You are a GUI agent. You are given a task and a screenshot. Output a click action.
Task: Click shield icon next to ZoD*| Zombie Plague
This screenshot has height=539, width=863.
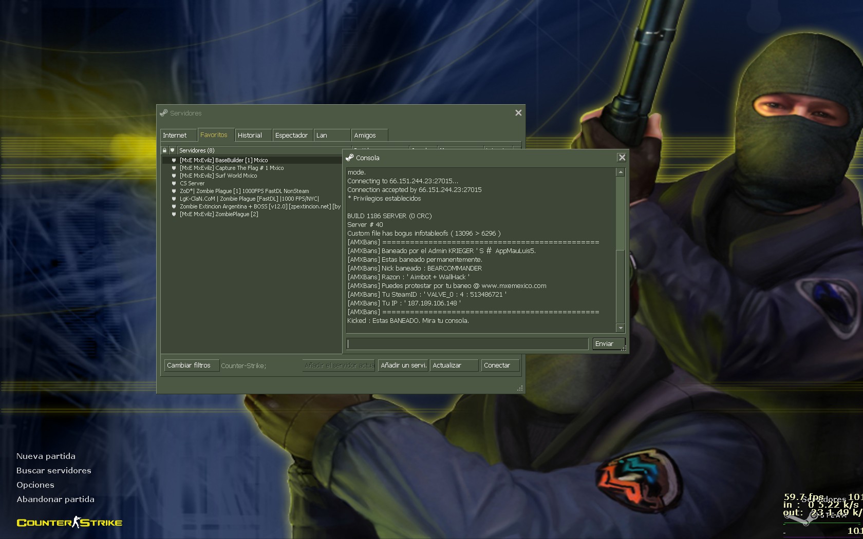(x=174, y=191)
